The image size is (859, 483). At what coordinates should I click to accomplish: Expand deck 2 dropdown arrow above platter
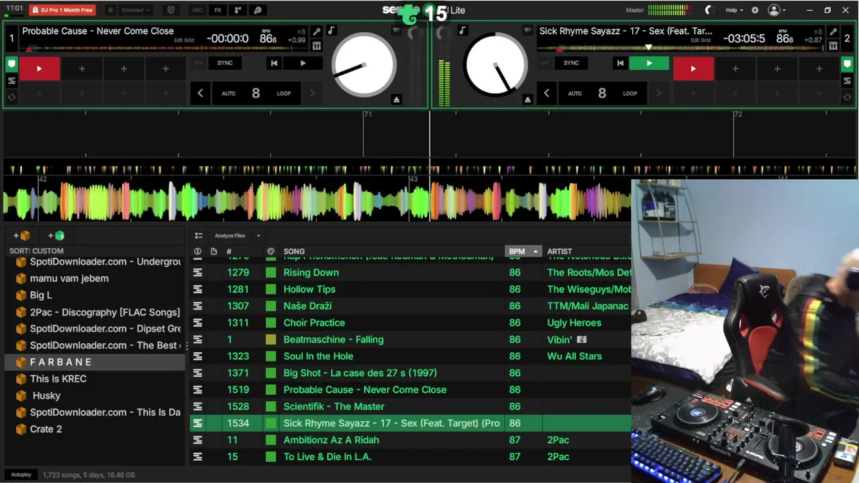point(527,31)
